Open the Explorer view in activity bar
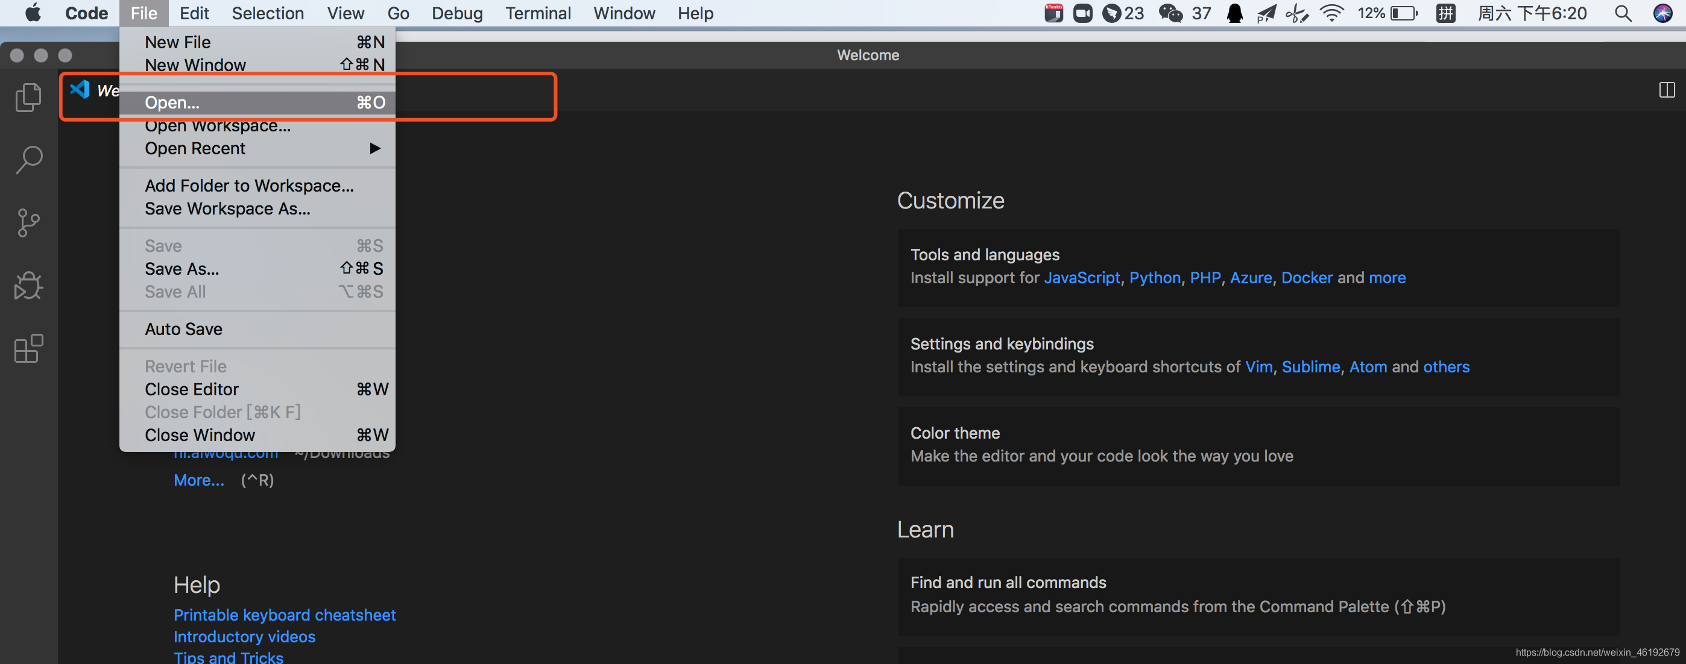 coord(28,98)
